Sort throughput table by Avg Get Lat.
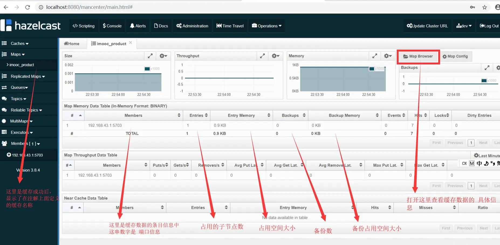 tap(286, 165)
